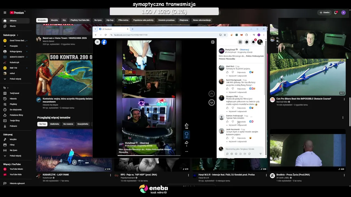Image resolution: width=351 pixels, height=197 pixels.
Task: Expand replies under Jarek Kaczmarek's comment
Action: point(236,141)
